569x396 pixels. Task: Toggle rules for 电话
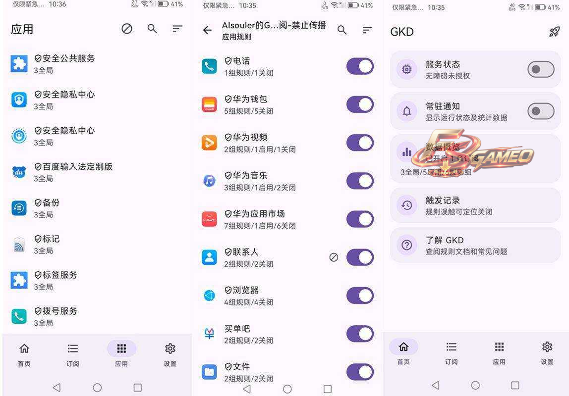point(360,66)
